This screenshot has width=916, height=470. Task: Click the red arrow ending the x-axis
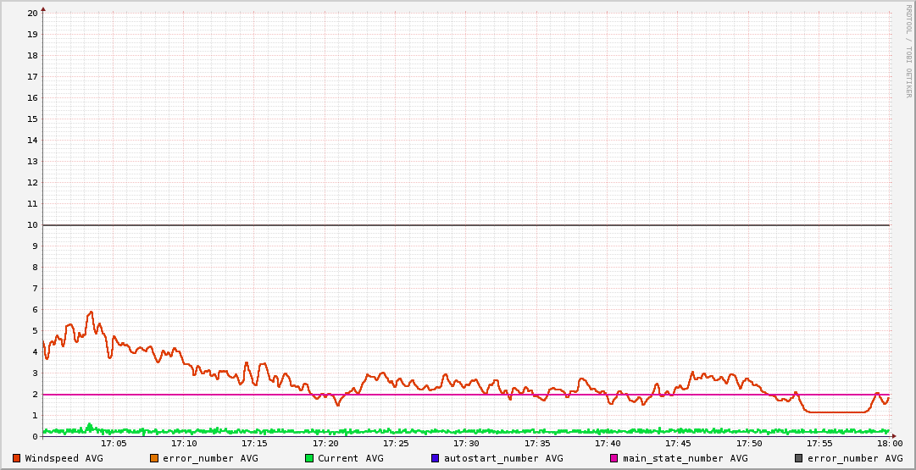pos(894,437)
